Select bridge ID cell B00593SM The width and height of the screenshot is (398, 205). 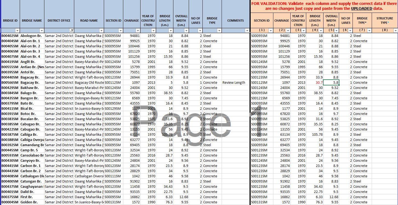point(10,155)
